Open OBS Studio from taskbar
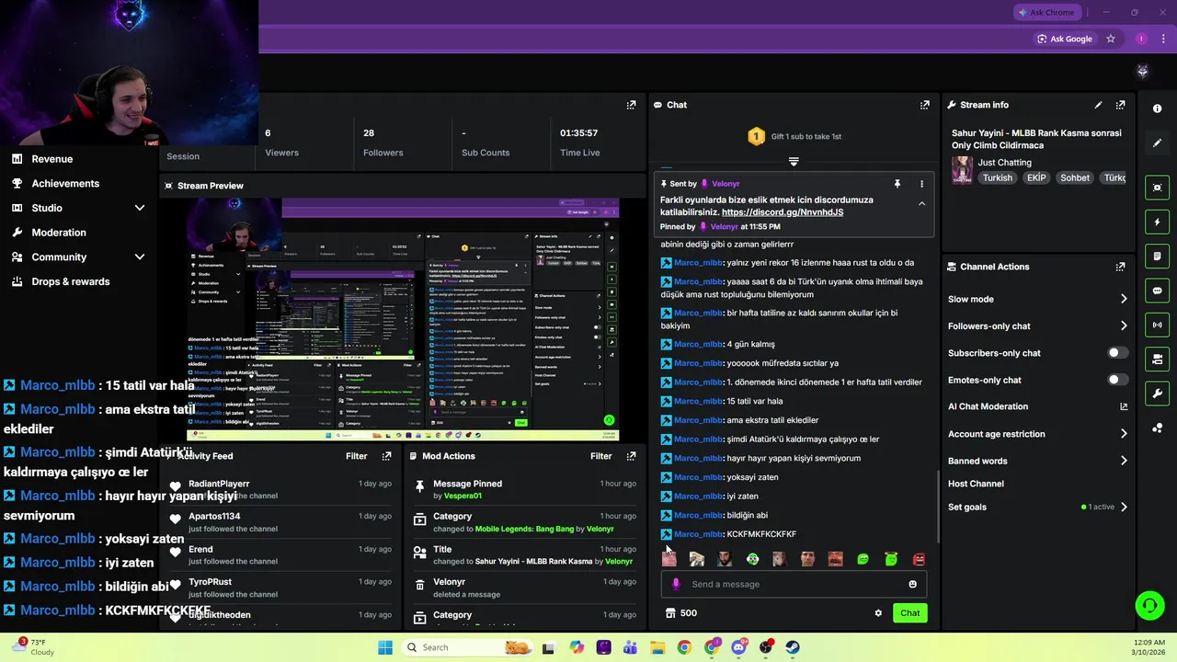This screenshot has height=662, width=1177. [x=765, y=647]
